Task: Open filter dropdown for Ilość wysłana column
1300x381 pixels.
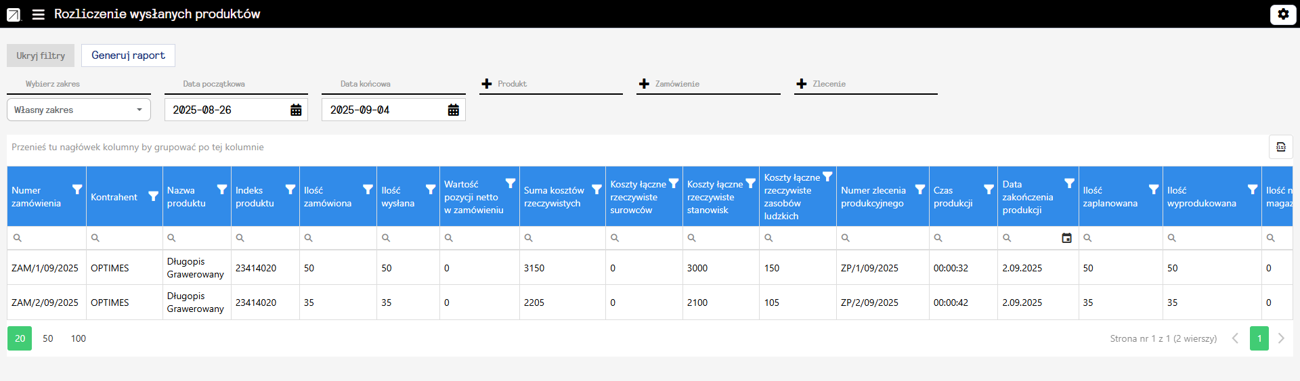Action: 431,189
